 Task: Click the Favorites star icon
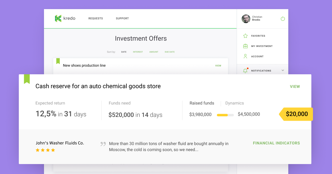click(245, 36)
